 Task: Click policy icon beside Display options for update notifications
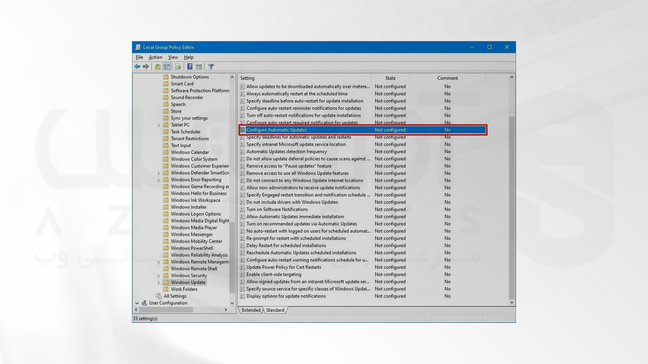pyautogui.click(x=242, y=296)
